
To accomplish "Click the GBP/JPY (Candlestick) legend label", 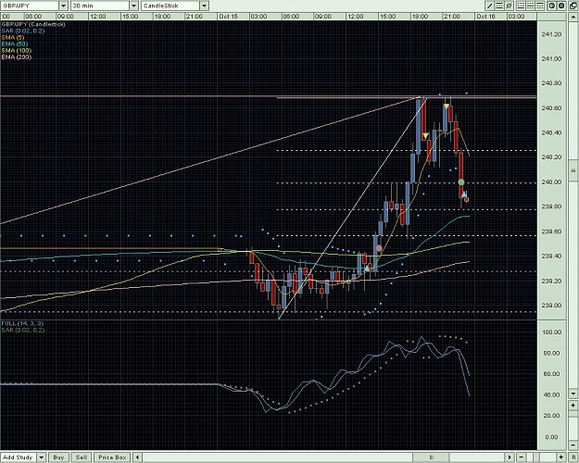I will (33, 24).
